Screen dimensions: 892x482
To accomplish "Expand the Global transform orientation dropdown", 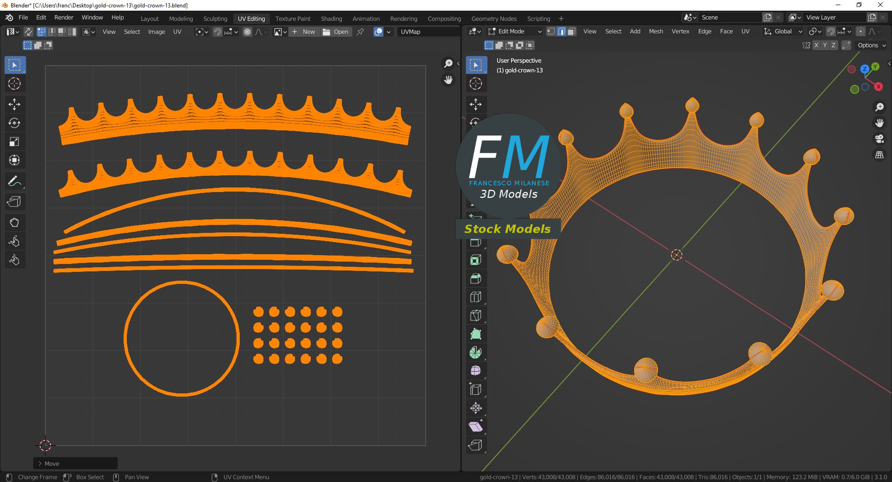I will click(x=783, y=32).
